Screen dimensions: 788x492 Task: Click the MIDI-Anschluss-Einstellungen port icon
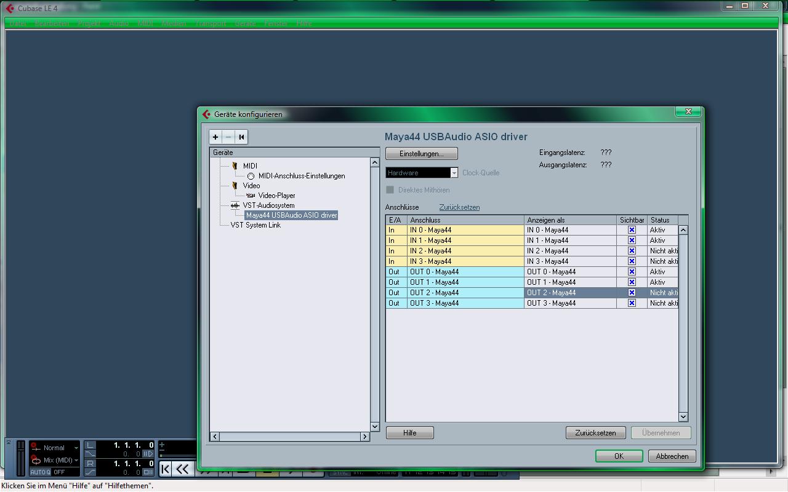pos(251,176)
